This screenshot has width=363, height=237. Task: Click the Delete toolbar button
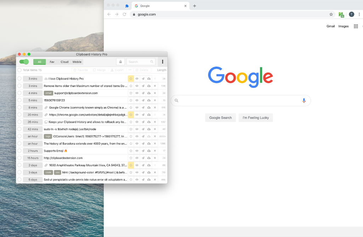click(x=142, y=70)
